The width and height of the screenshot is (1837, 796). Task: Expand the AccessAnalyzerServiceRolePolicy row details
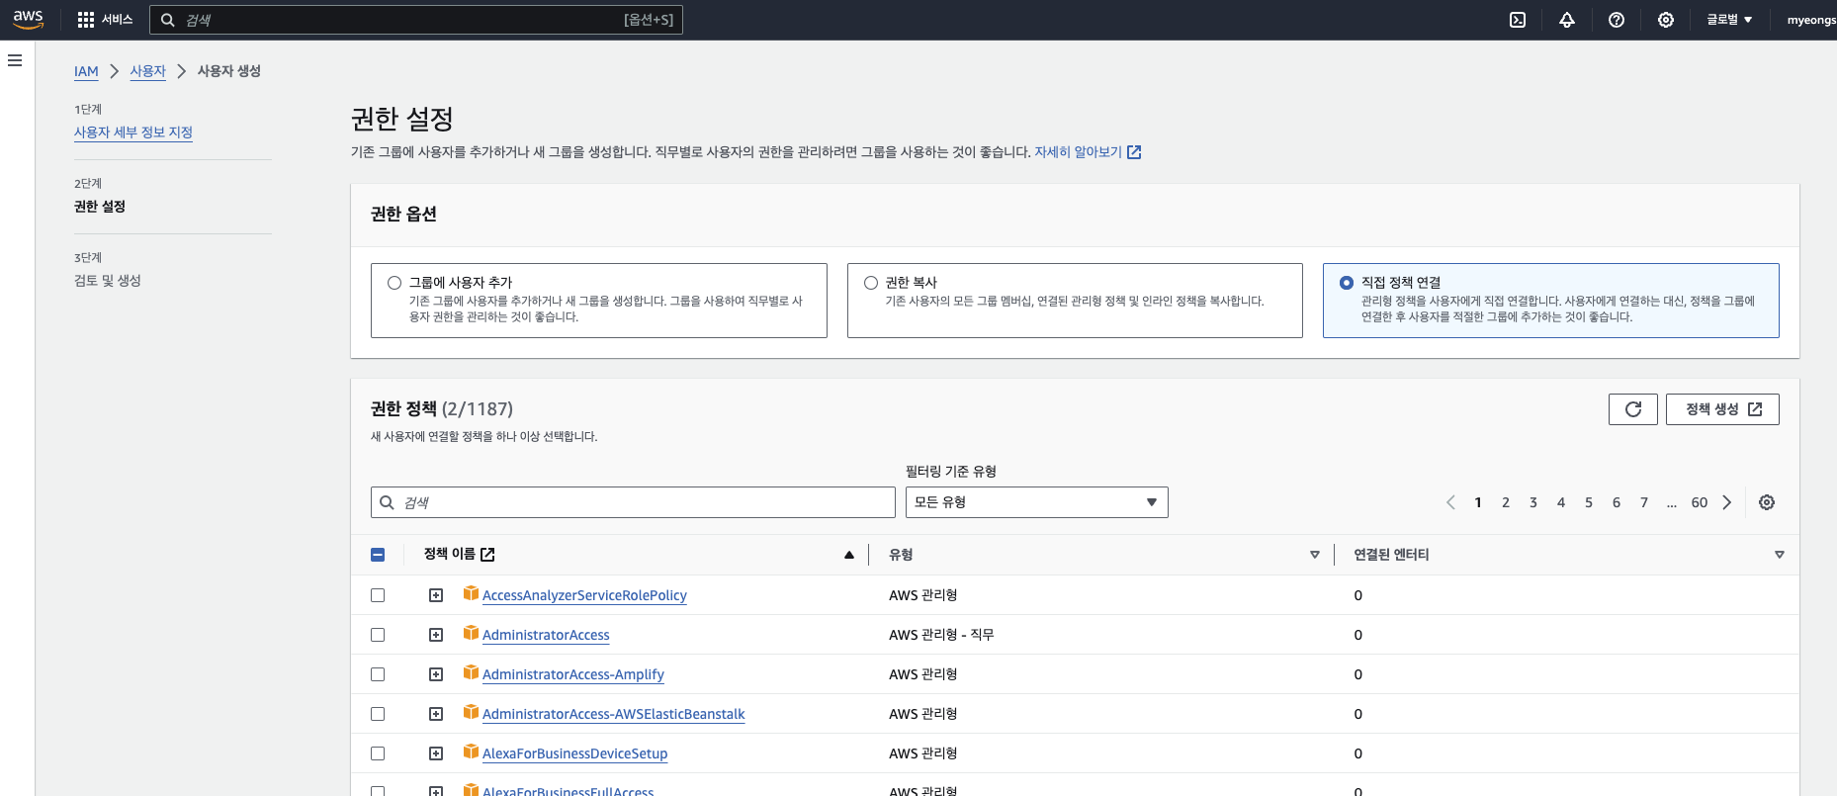[x=436, y=595]
